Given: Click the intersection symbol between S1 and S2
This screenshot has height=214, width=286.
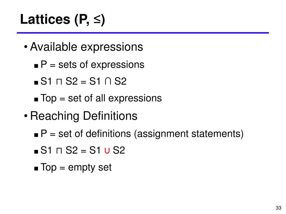Looking at the screenshot, I should tap(108, 81).
